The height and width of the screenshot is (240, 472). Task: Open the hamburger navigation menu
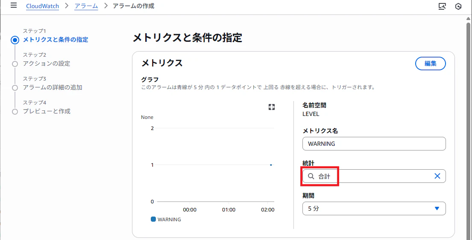pos(14,6)
